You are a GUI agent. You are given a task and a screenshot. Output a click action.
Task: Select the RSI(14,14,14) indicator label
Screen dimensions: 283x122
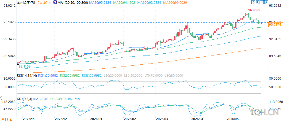pos(27,76)
